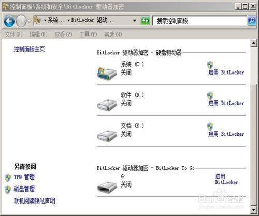Click the 硬盘驱动器 section heading
The width and height of the screenshot is (259, 216).
coord(139,53)
